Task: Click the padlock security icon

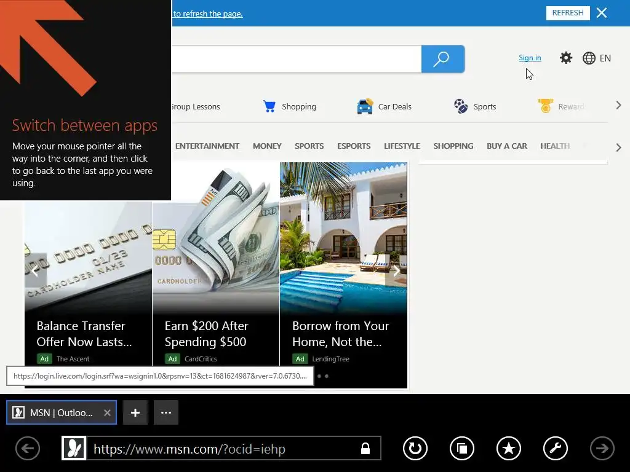Action: coord(365,448)
